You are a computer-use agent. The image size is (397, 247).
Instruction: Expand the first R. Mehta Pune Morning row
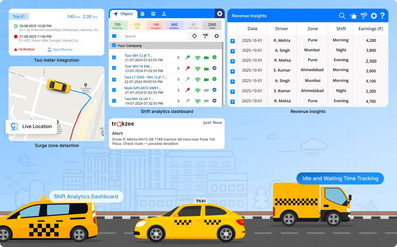click(x=233, y=41)
